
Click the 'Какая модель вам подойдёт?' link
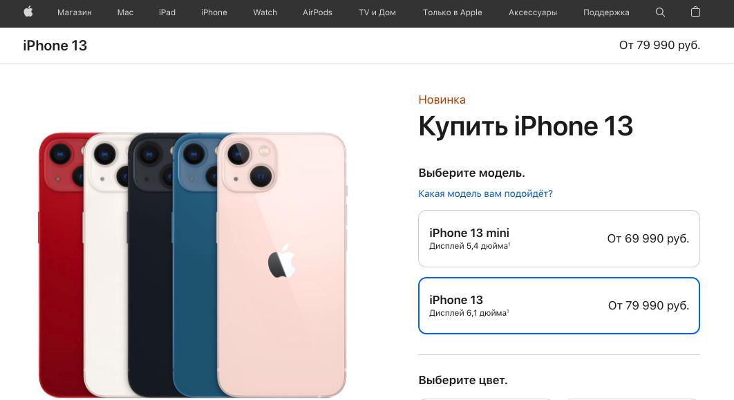click(485, 193)
